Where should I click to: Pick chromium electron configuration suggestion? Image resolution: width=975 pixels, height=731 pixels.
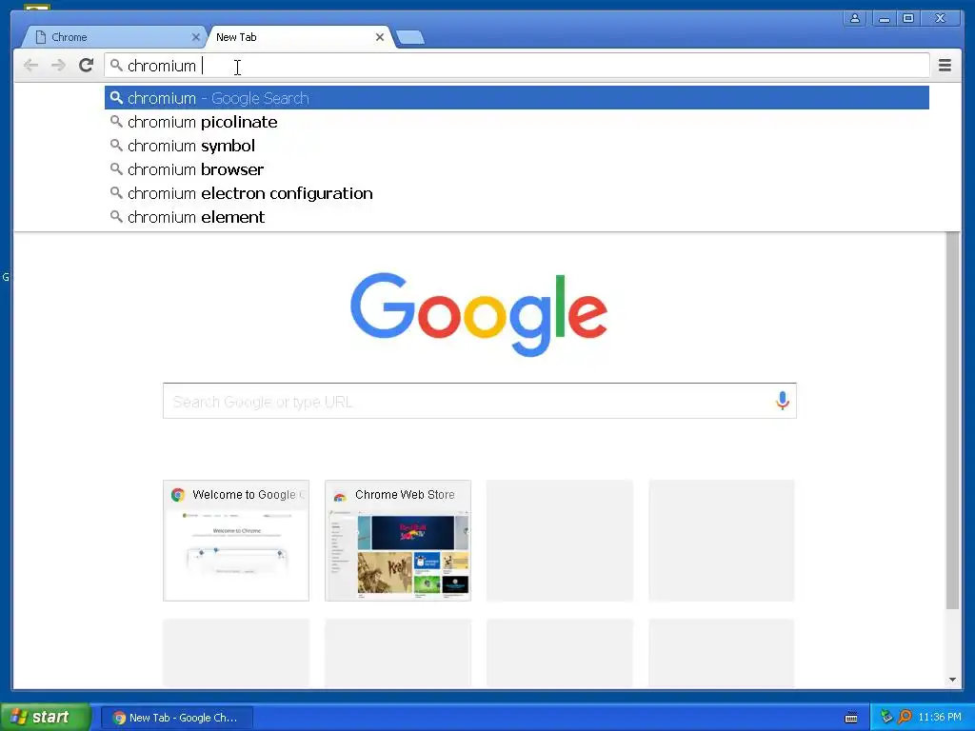[x=517, y=193]
